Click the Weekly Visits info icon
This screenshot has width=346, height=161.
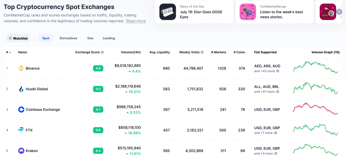pos(202,52)
